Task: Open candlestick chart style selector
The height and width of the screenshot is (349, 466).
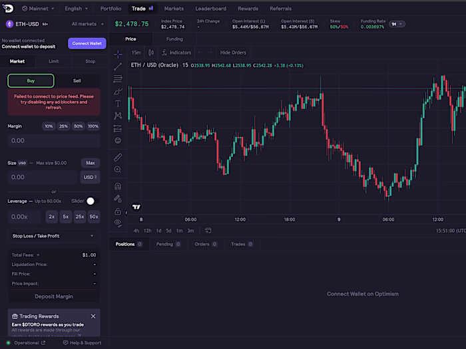Action: pos(151,53)
